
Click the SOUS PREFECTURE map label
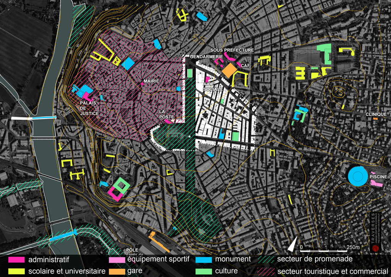click(x=232, y=50)
